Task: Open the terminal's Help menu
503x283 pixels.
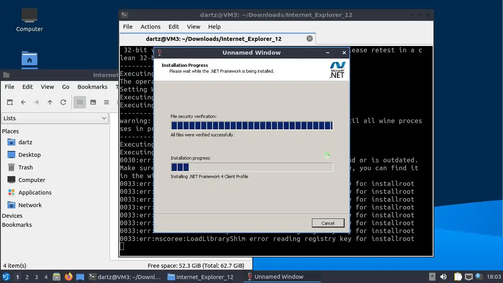Action: pos(214,27)
